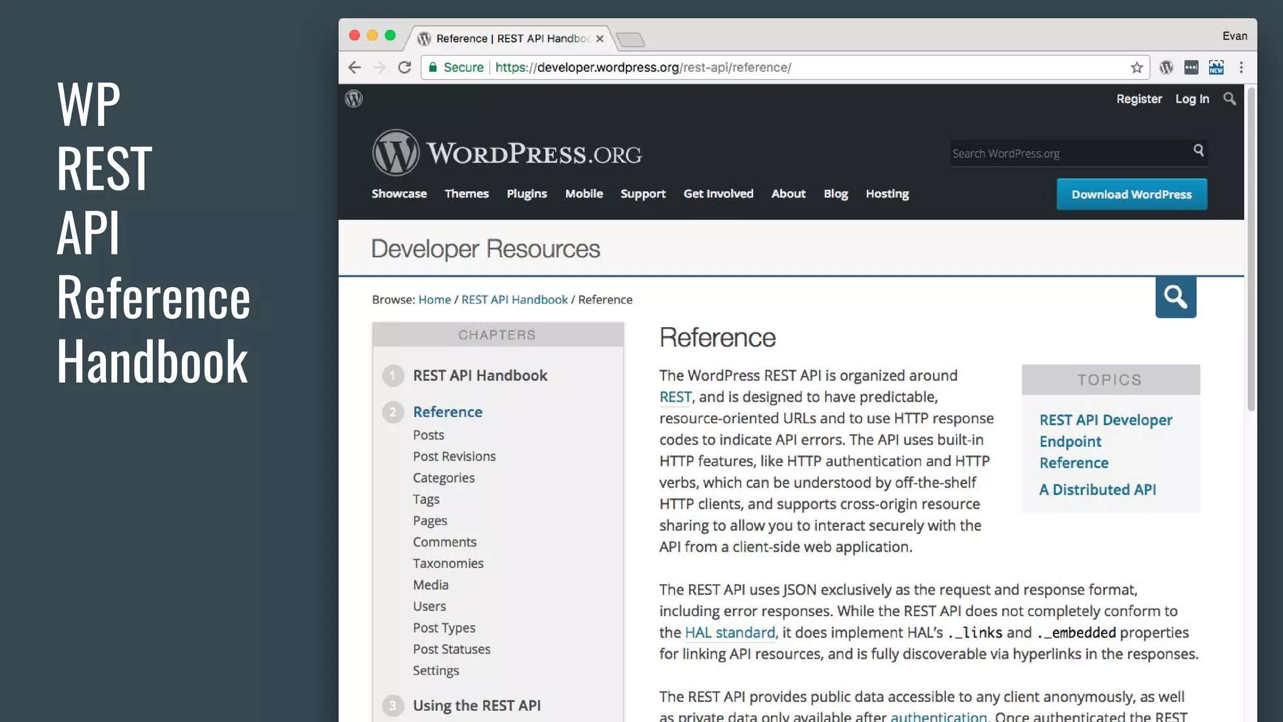
Task: Open the Media subchapter
Action: [x=430, y=585]
